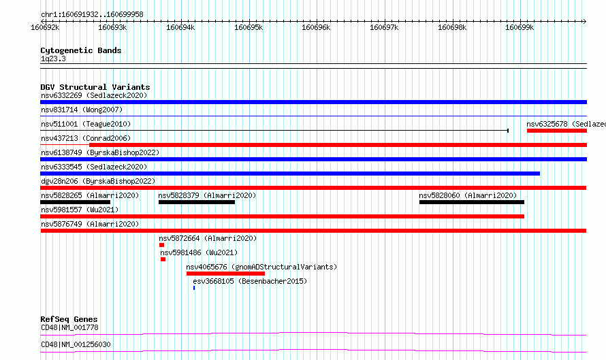Select the nsv6332269 thick blue bar

coord(313,102)
